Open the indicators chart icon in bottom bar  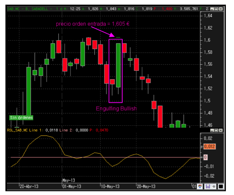click(200, 186)
